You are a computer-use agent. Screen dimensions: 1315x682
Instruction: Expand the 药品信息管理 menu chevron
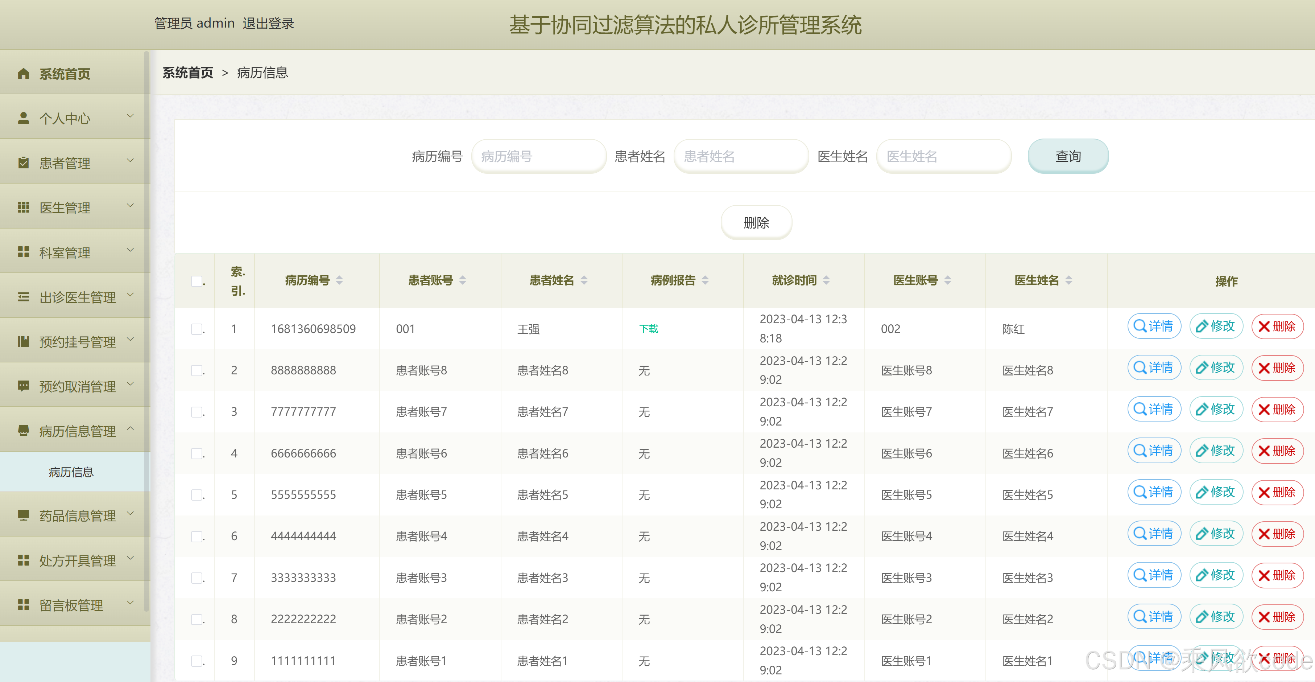130,513
